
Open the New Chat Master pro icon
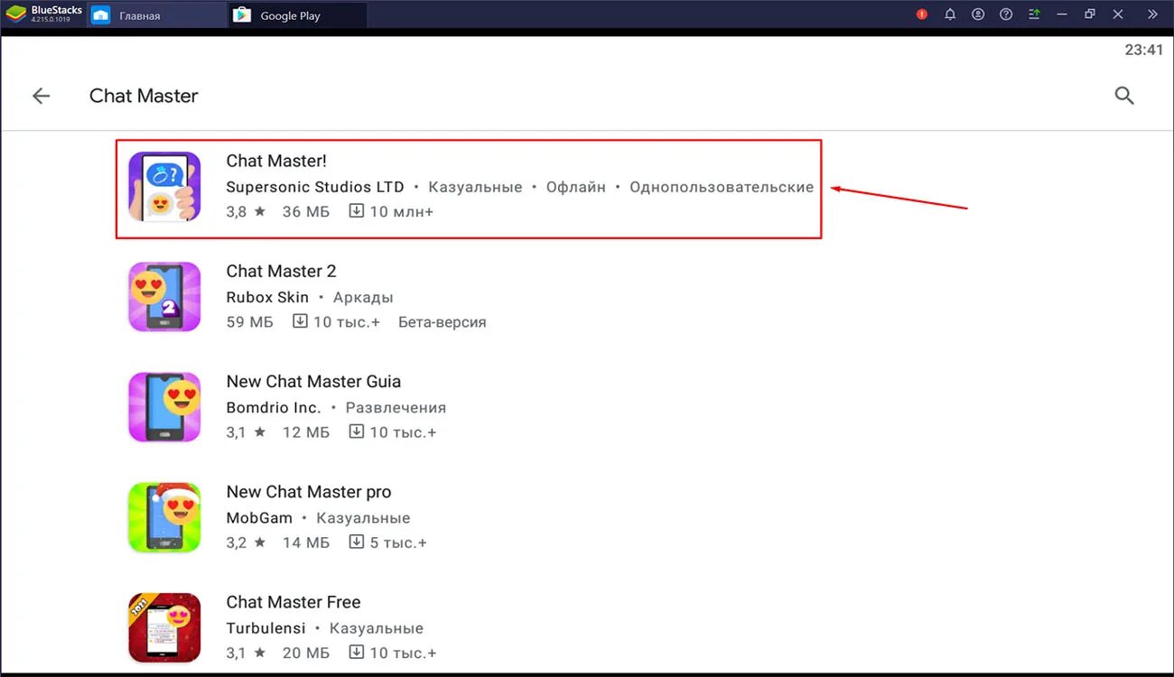(x=164, y=517)
